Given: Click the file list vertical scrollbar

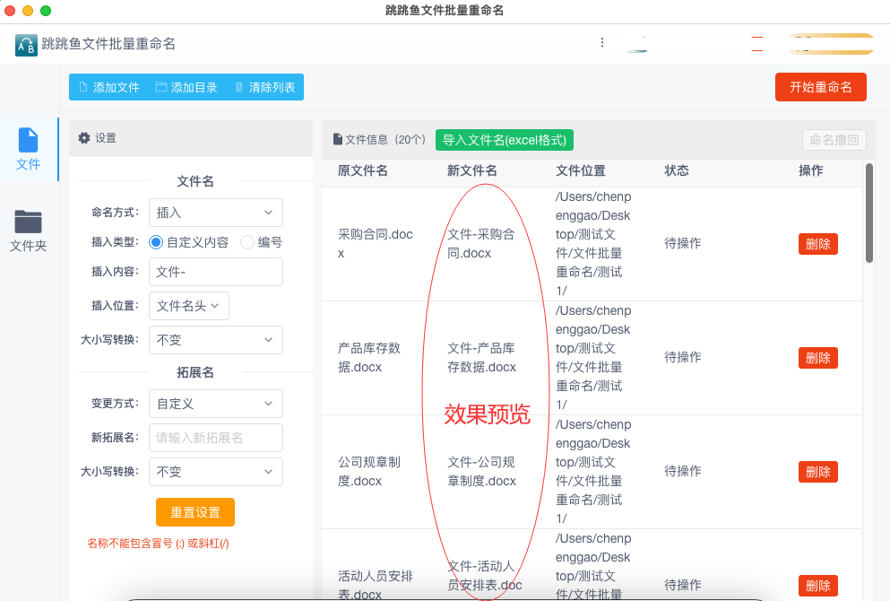Looking at the screenshot, I should click(869, 213).
